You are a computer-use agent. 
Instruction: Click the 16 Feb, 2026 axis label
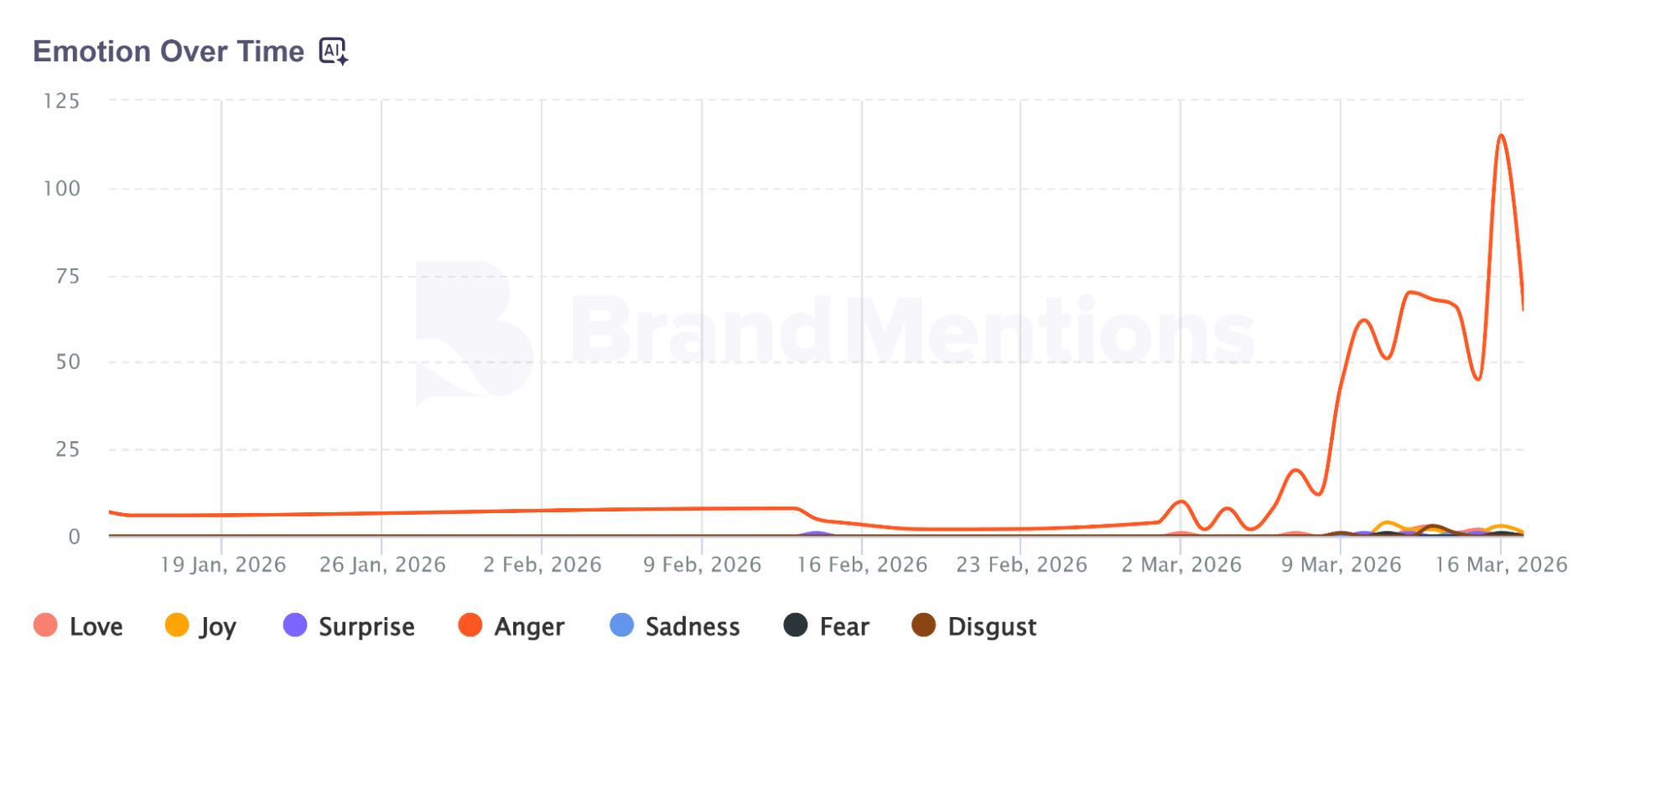tap(862, 564)
